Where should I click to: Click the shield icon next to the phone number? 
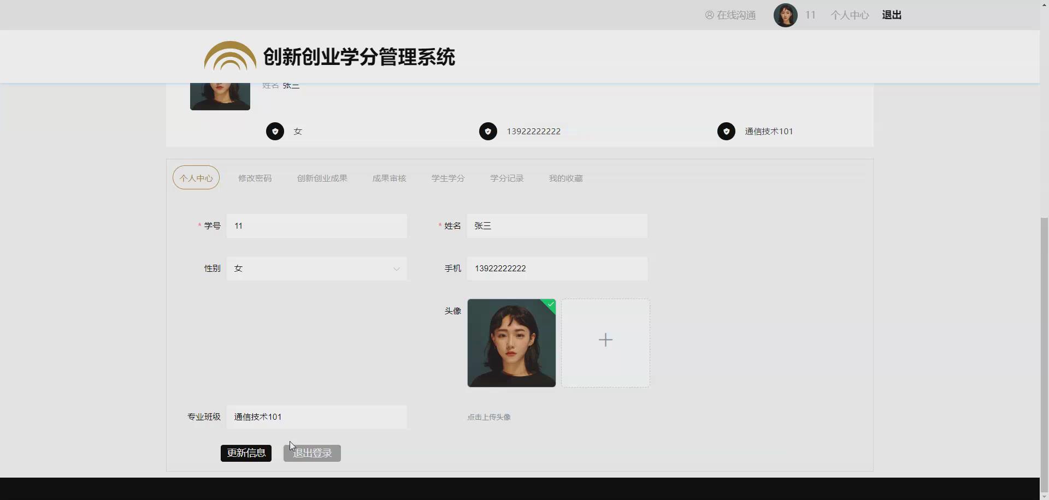pyautogui.click(x=488, y=131)
